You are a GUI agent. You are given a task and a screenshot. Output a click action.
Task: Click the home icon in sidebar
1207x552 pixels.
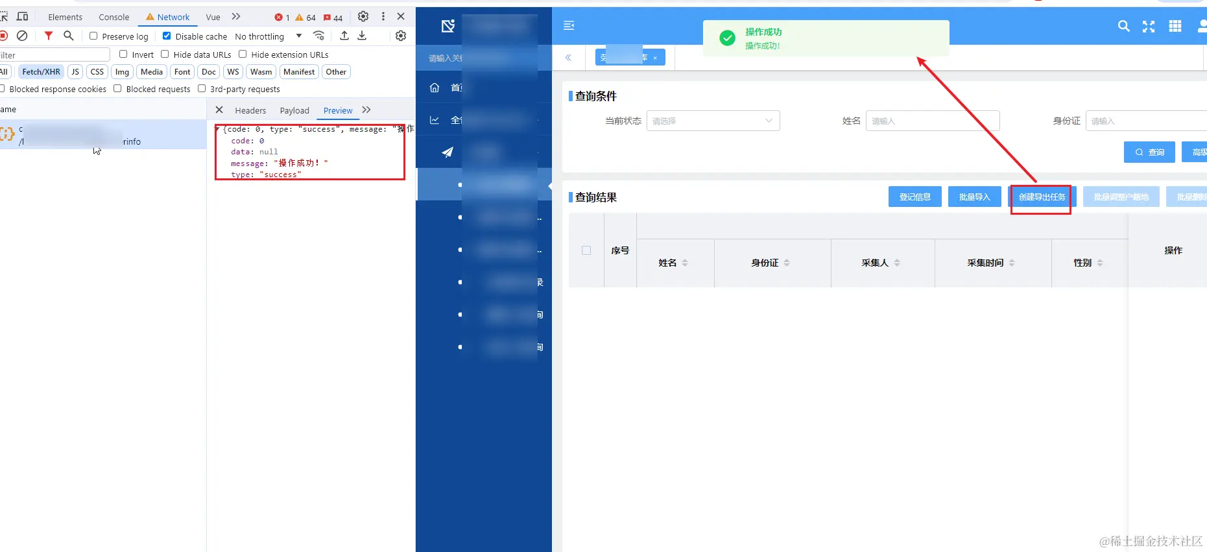[435, 88]
